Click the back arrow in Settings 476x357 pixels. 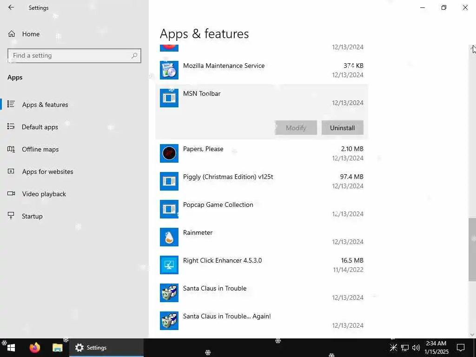tap(11, 7)
